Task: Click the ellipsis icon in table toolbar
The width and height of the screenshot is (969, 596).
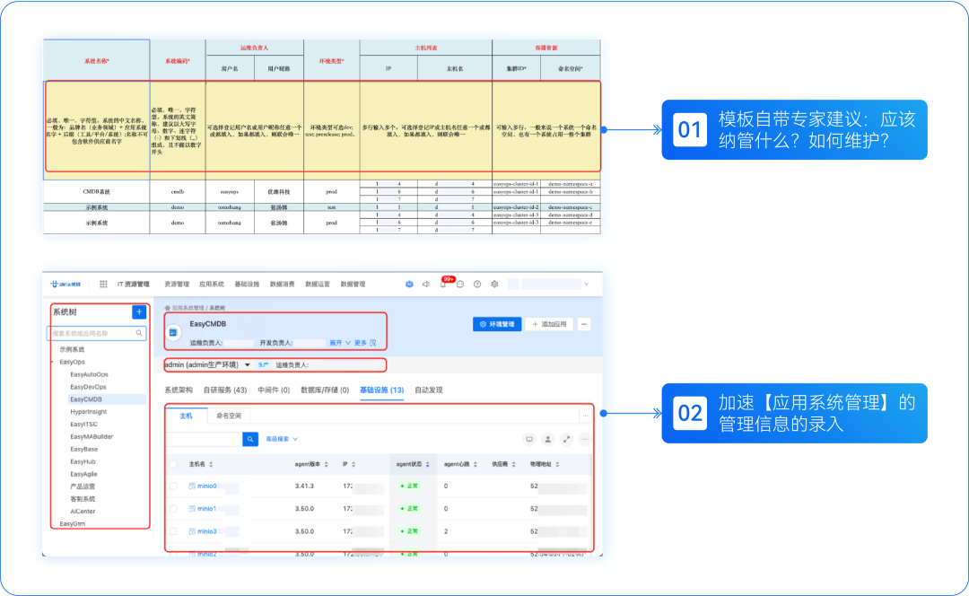Action: pos(585,440)
